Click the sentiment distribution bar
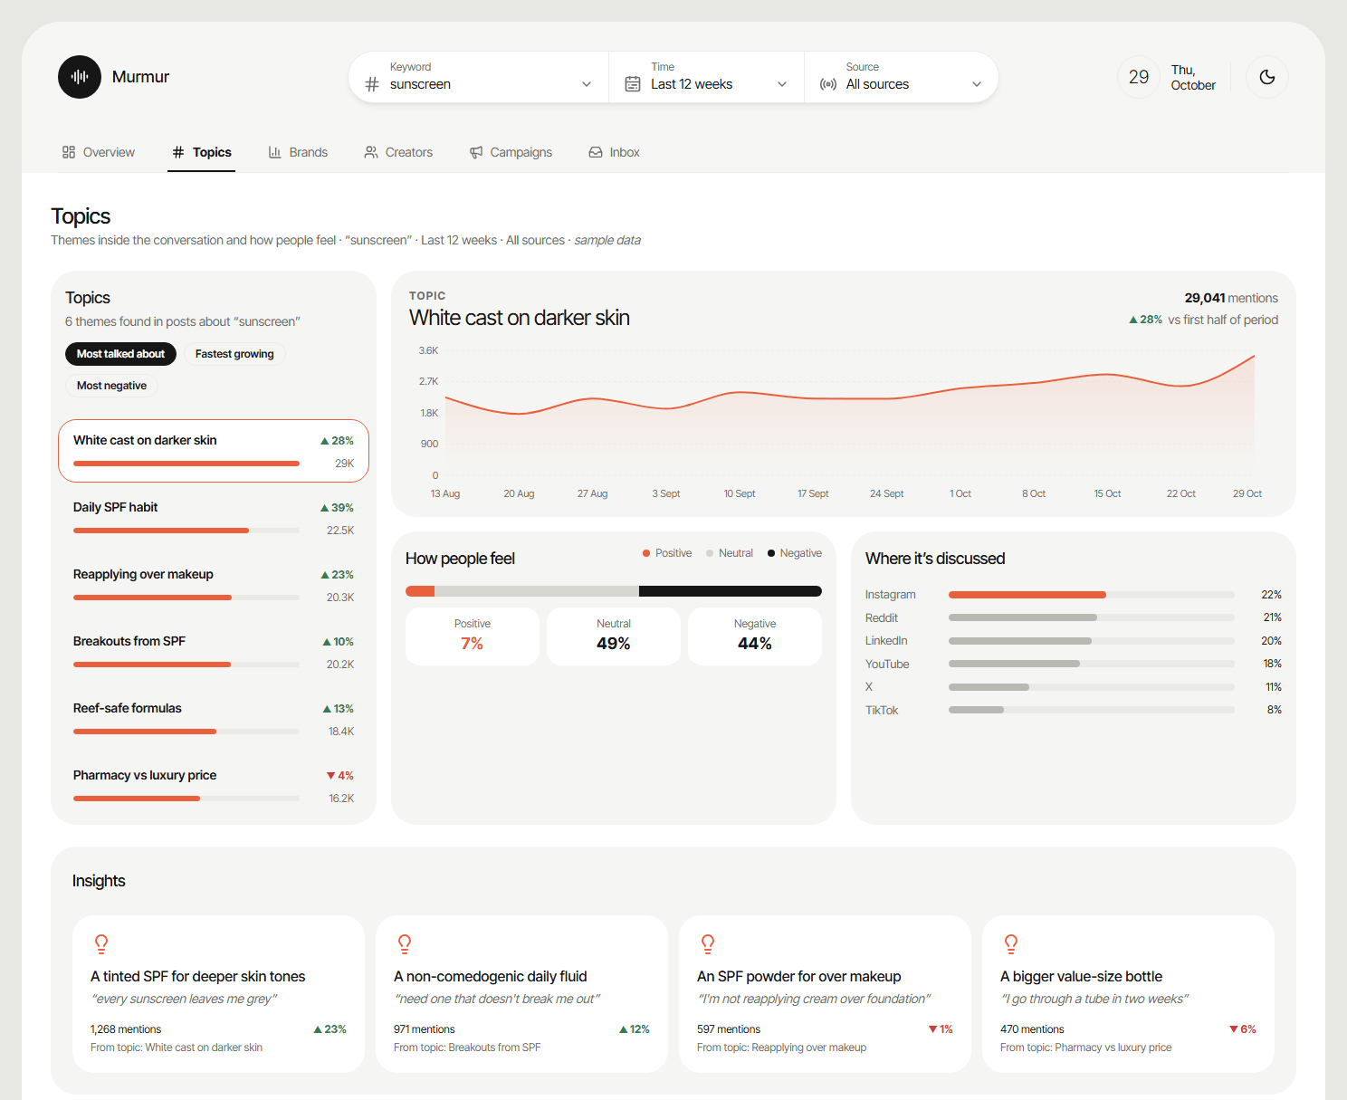Viewport: 1347px width, 1100px height. click(x=614, y=591)
